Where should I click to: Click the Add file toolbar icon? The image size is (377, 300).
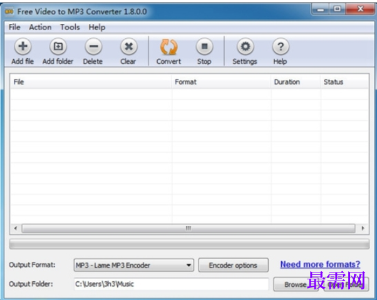click(23, 46)
